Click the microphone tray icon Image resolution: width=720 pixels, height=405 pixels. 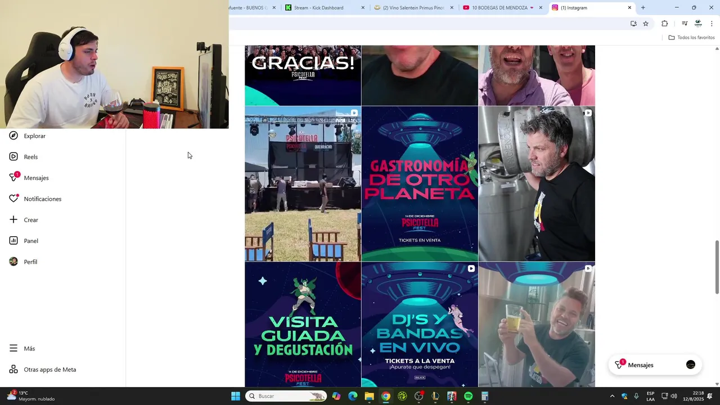(x=636, y=396)
